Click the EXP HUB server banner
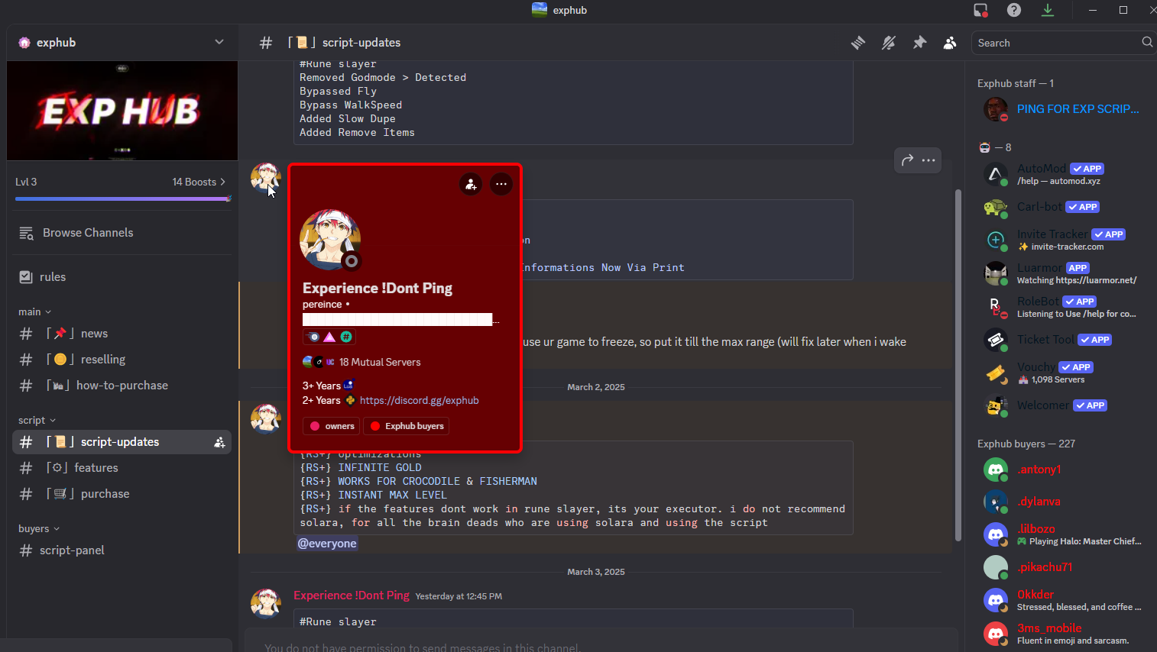 pos(122,111)
